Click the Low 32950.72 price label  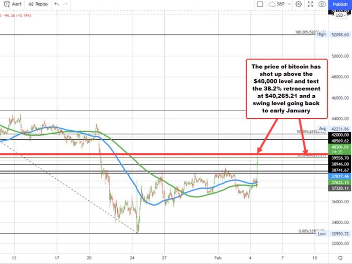[341, 234]
